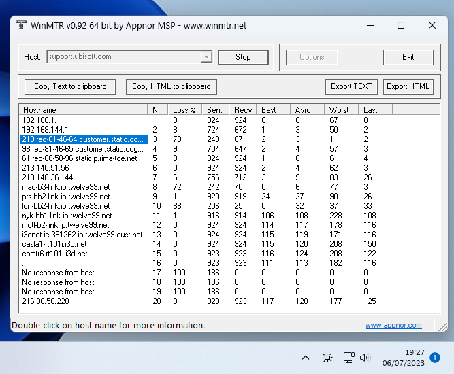Export results using Export TEXT
This screenshot has height=374, width=454.
point(351,86)
